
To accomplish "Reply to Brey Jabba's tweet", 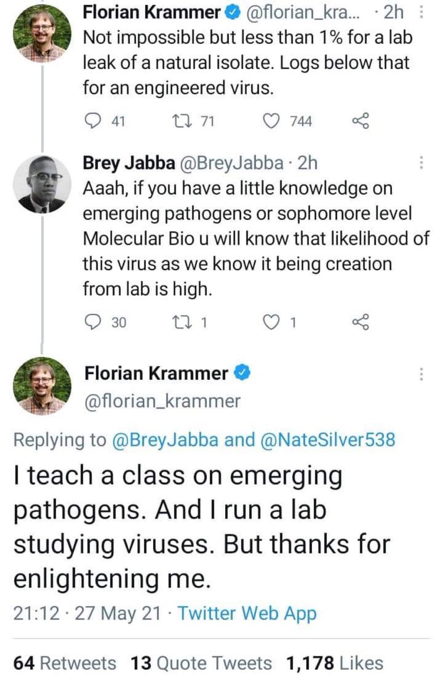I will [x=91, y=322].
